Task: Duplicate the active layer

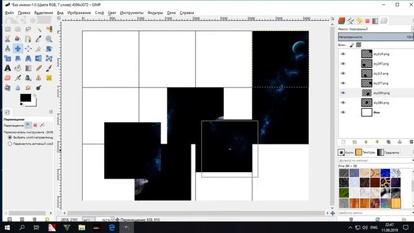Action: pos(388,142)
